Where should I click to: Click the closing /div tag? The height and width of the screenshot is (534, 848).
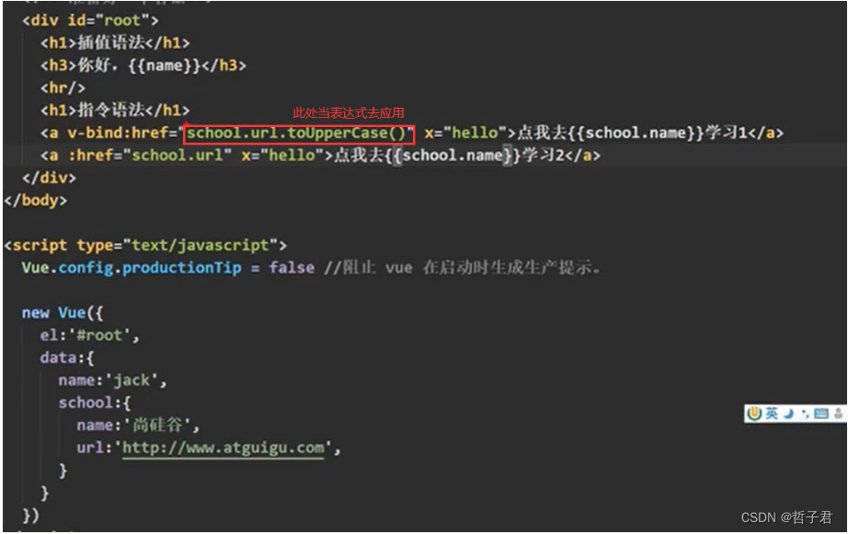(50, 179)
